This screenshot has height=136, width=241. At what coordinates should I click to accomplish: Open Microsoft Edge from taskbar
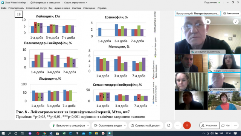click(90, 133)
